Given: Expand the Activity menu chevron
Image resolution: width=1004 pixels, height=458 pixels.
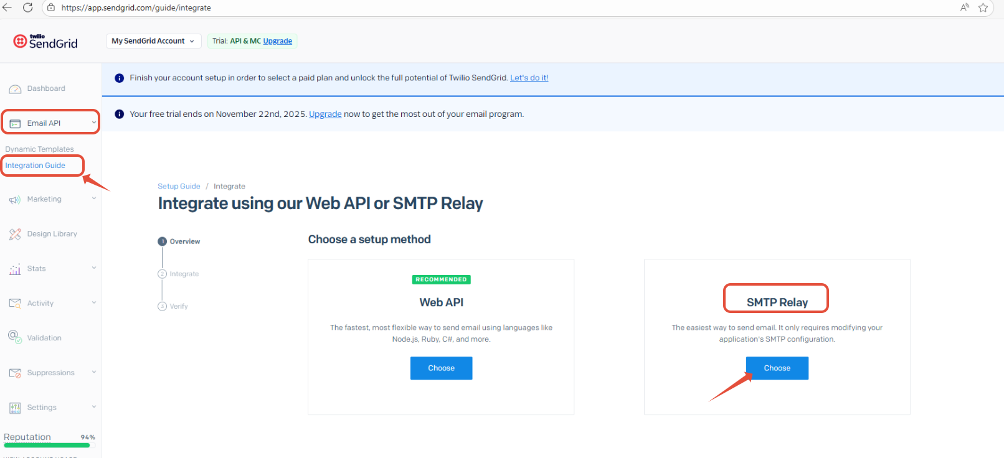Looking at the screenshot, I should 94,302.
